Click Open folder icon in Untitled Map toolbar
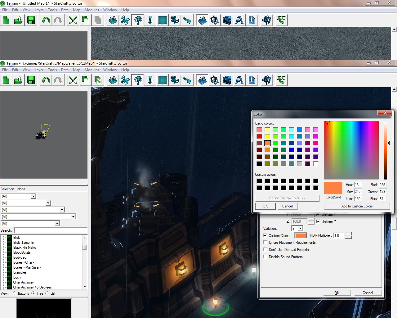This screenshot has height=318, width=397. 18,20
